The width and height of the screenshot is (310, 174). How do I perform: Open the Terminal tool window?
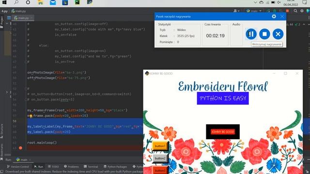(91, 167)
